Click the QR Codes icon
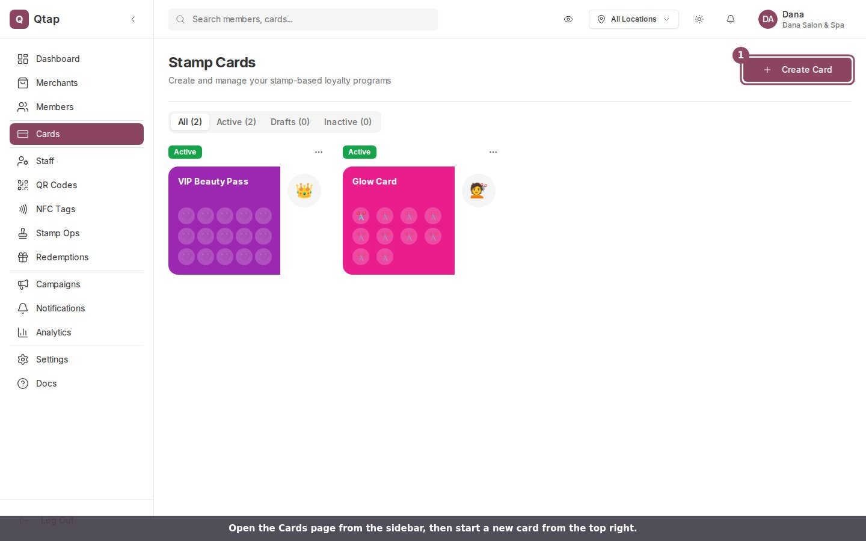Image resolution: width=866 pixels, height=541 pixels. click(x=23, y=185)
